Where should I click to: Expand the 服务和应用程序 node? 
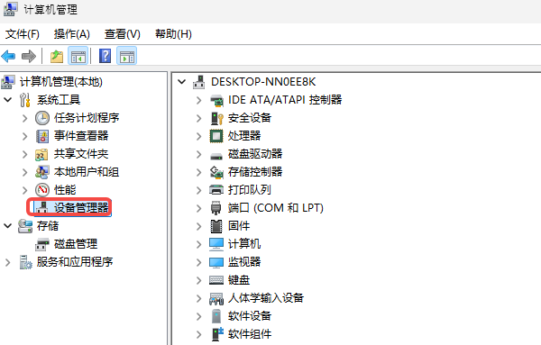(x=7, y=262)
